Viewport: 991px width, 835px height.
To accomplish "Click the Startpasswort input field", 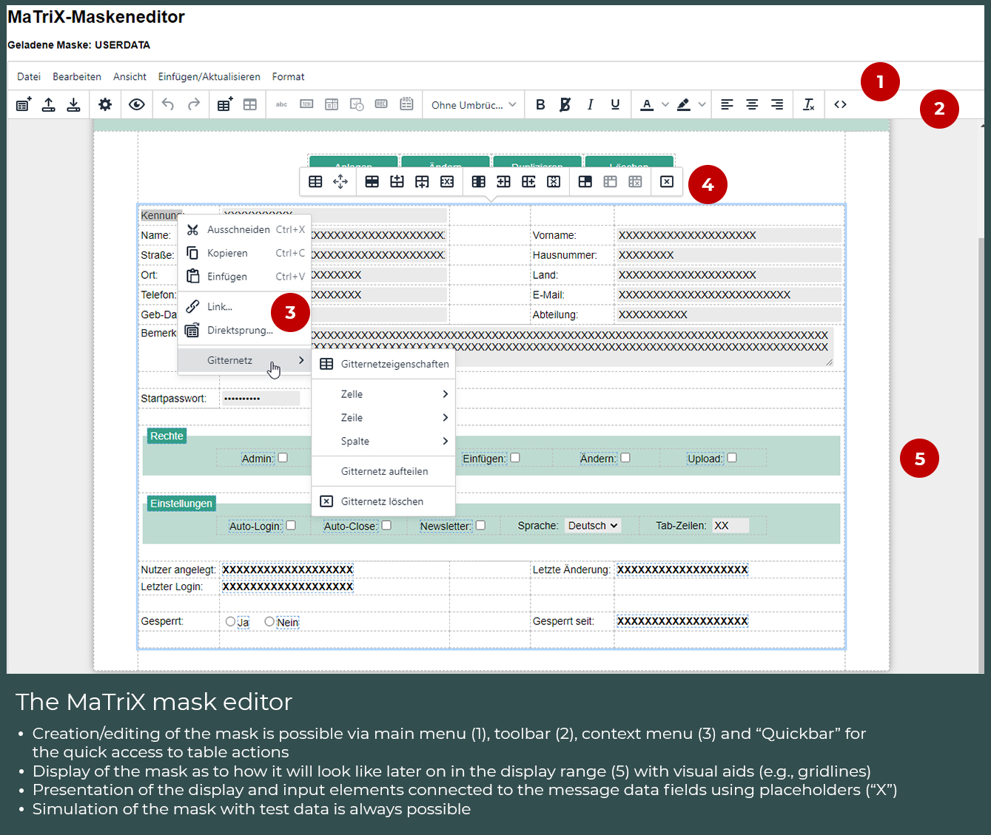I will coord(260,399).
